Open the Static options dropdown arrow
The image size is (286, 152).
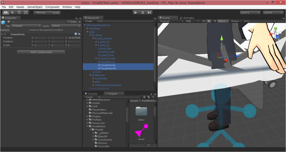(x=80, y=22)
